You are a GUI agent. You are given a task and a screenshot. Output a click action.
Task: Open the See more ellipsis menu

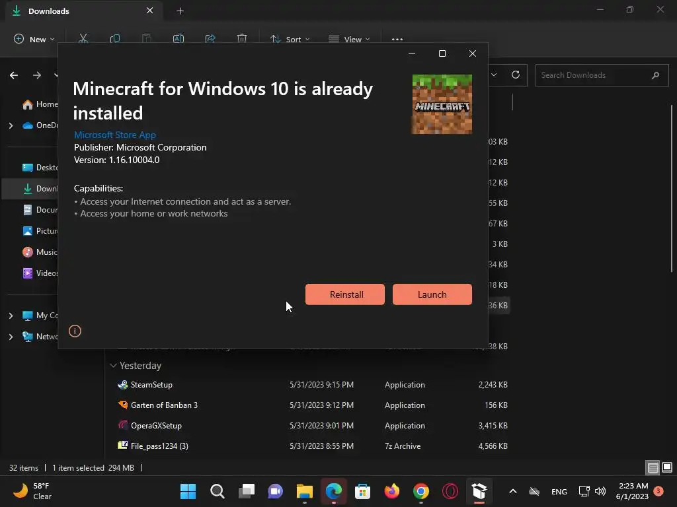(x=397, y=39)
